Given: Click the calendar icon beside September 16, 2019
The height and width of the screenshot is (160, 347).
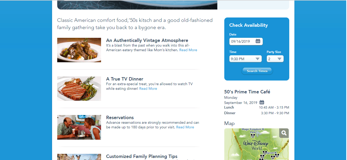Looking at the screenshot, I should pyautogui.click(x=262, y=102).
